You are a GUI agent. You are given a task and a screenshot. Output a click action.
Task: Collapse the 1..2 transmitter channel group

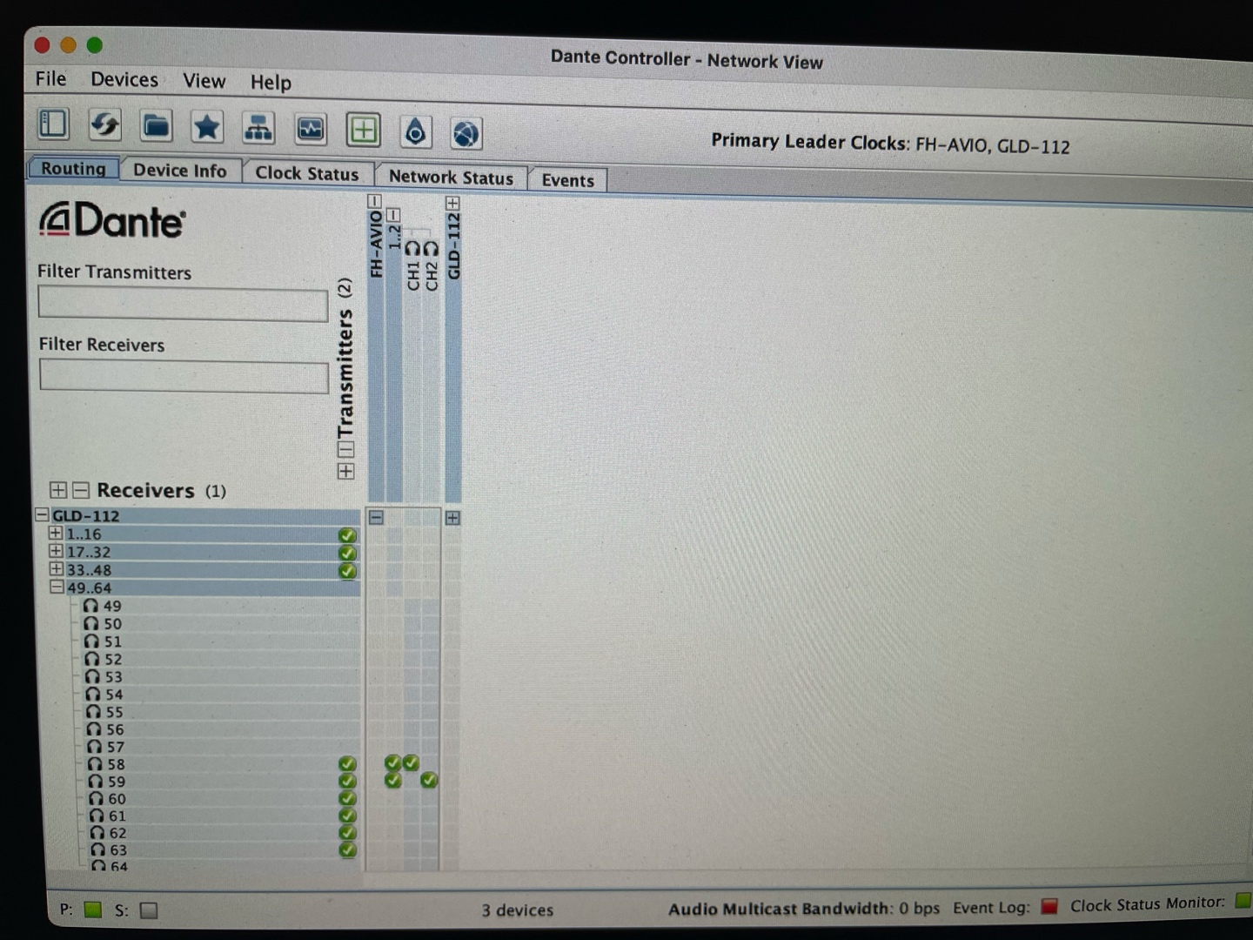pyautogui.click(x=393, y=214)
